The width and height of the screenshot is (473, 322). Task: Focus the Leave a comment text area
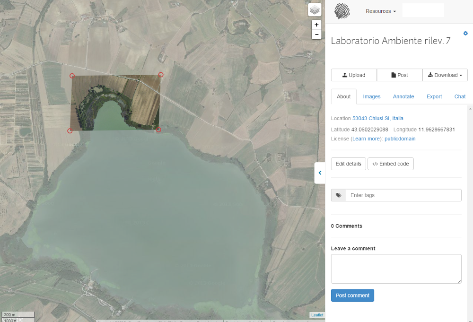tap(396, 269)
